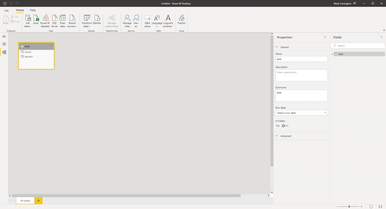Collapse the Properties pane

tap(325, 37)
